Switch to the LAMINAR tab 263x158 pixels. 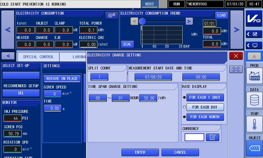(73, 57)
